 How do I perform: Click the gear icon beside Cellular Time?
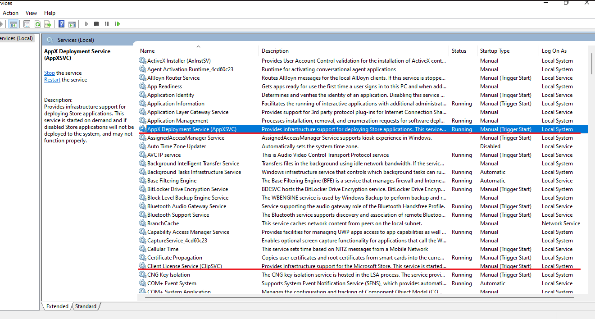coord(143,249)
